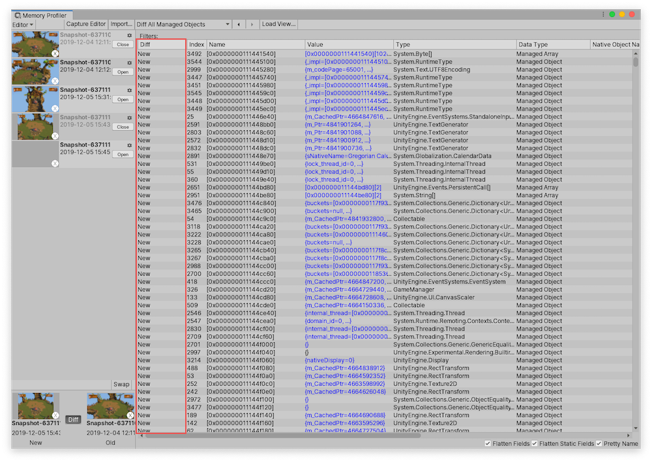Uncheck Flatten Static Fields
The height and width of the screenshot is (462, 652).
(x=534, y=443)
